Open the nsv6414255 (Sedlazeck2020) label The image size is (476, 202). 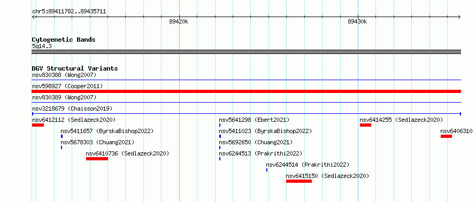[x=401, y=120]
